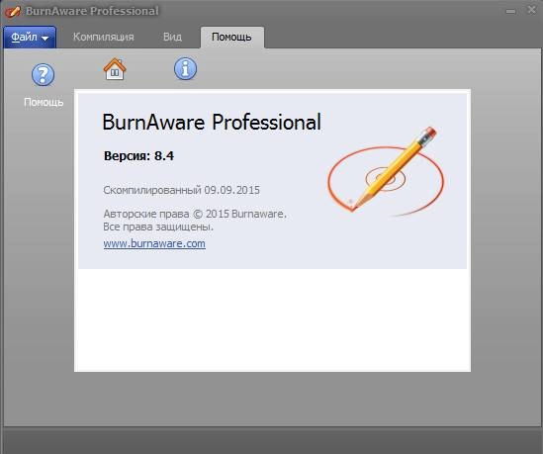
Task: Switch to the Вид tab
Action: click(172, 37)
